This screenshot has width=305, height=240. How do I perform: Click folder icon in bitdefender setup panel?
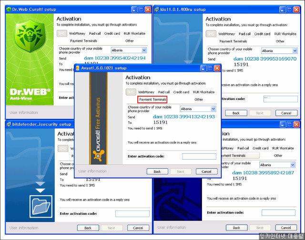point(41,206)
